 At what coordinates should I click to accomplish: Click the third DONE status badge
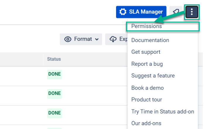click(55, 113)
